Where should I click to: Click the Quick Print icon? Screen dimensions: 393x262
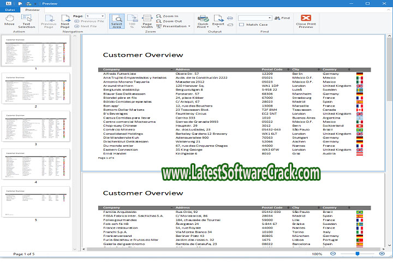click(x=203, y=21)
